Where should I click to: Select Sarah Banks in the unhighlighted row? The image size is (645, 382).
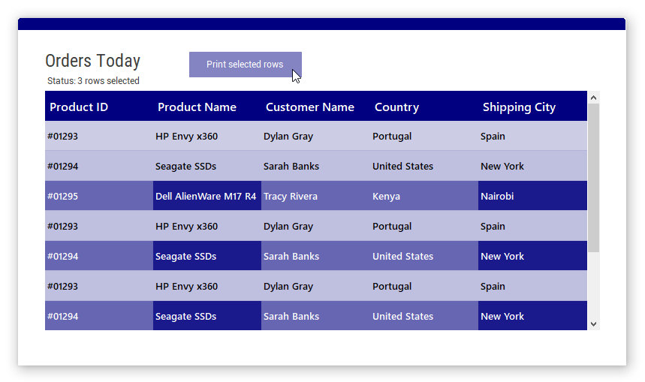[x=291, y=166]
